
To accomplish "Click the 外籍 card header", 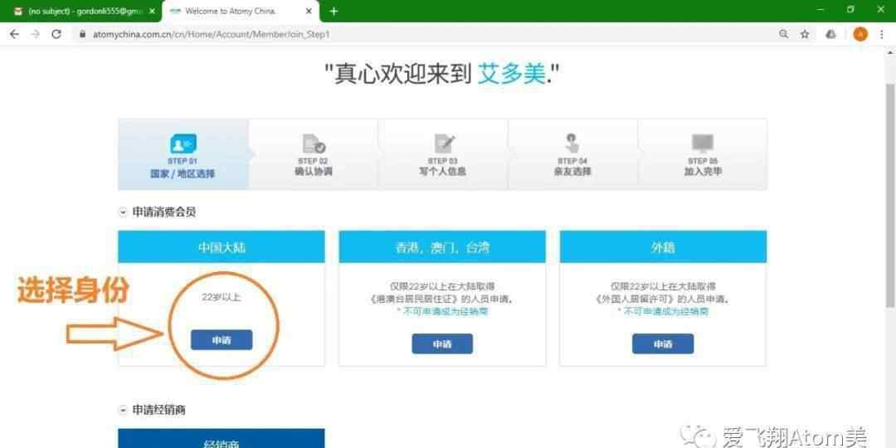I will 663,247.
